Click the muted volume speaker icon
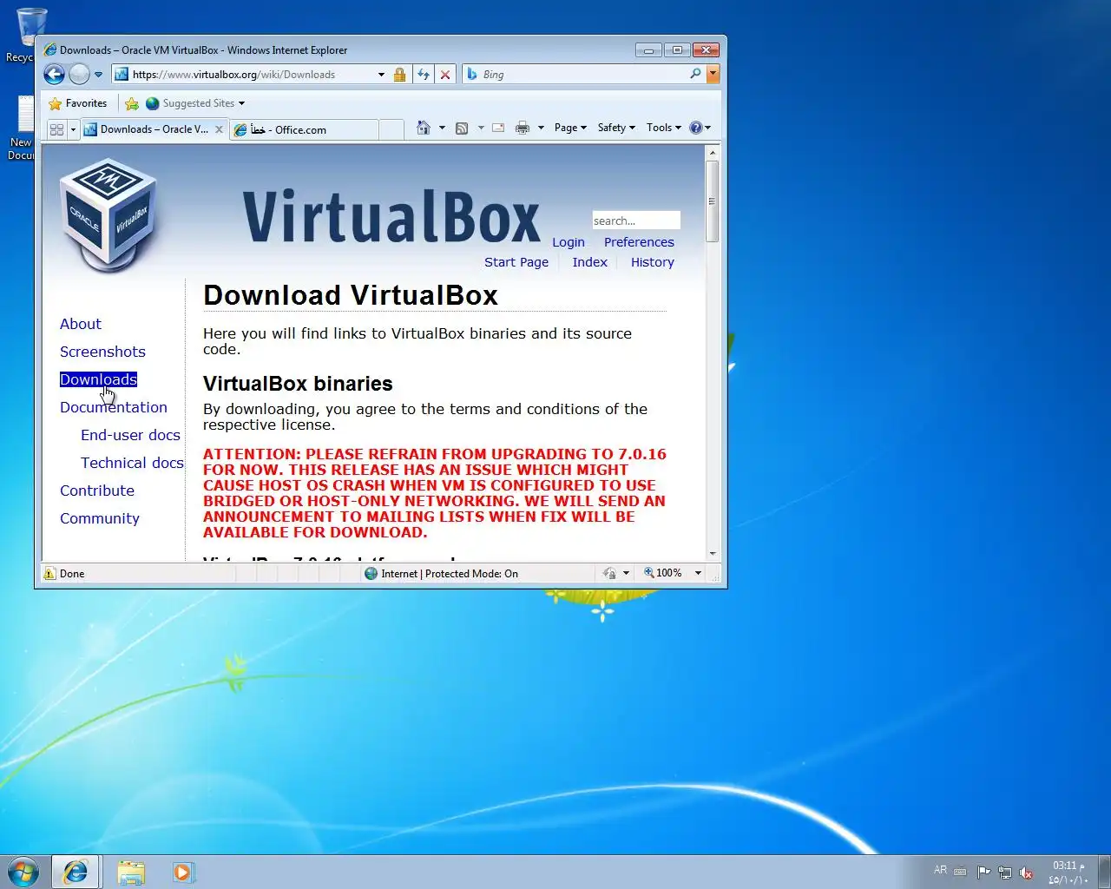The height and width of the screenshot is (889, 1111). pos(1026,873)
